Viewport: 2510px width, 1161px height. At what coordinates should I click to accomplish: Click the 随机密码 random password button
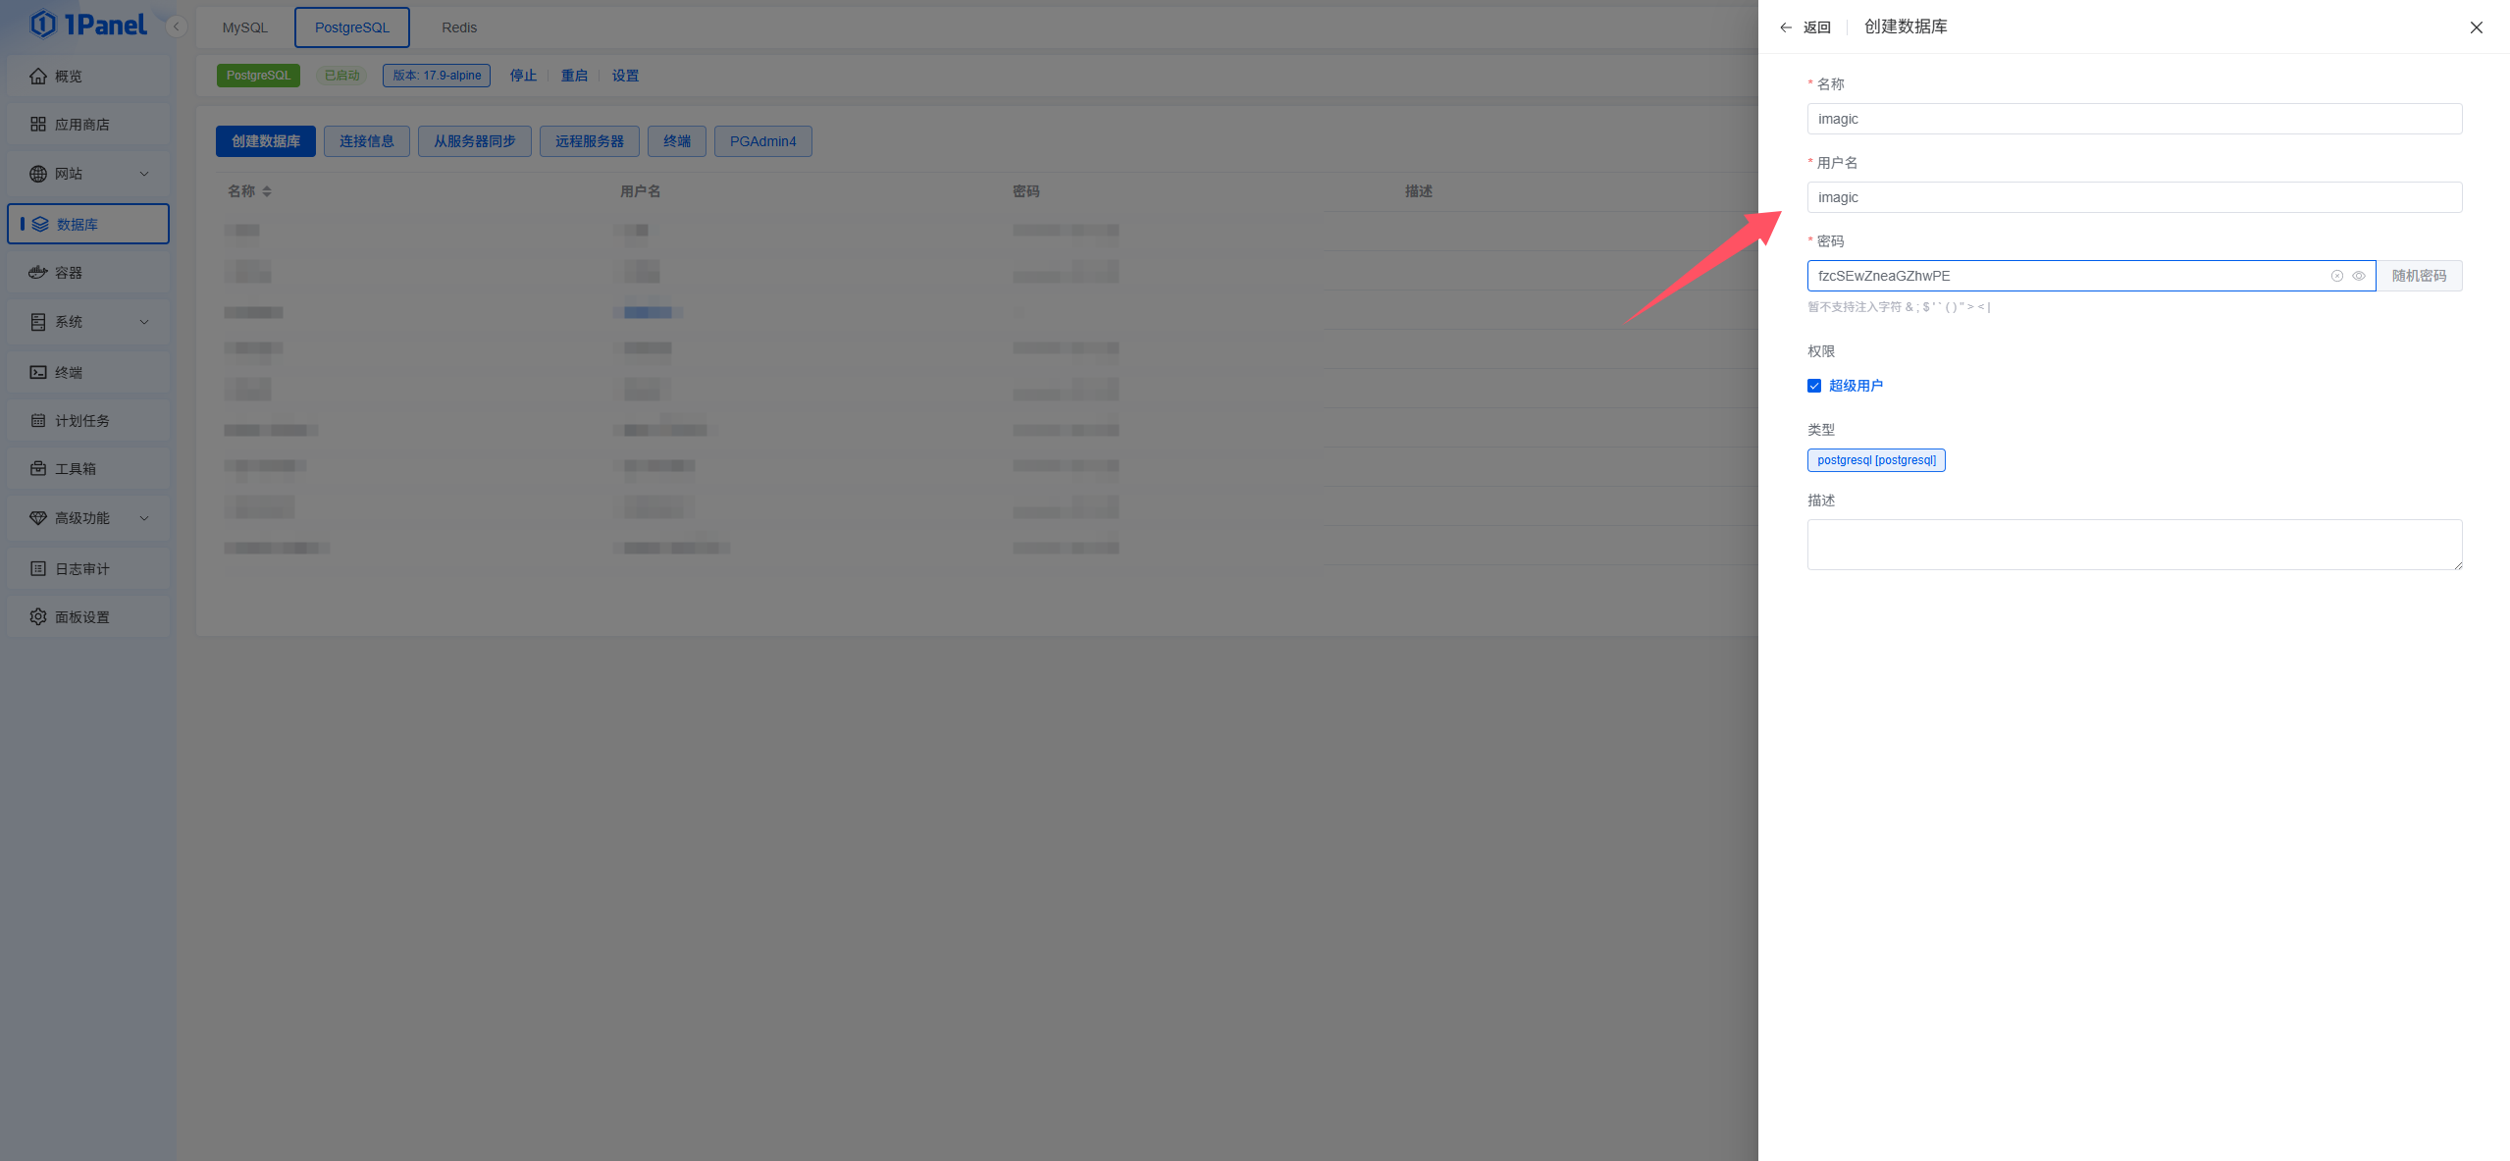[2419, 276]
